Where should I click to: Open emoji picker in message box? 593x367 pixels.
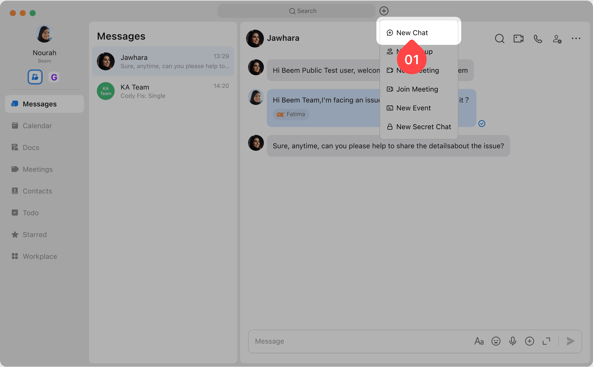[496, 341]
